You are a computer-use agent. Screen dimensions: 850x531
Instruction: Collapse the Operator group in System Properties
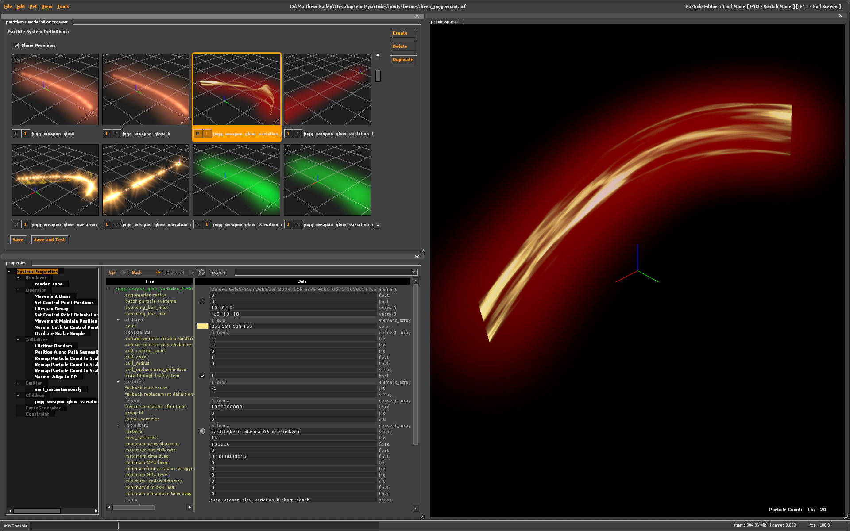18,290
